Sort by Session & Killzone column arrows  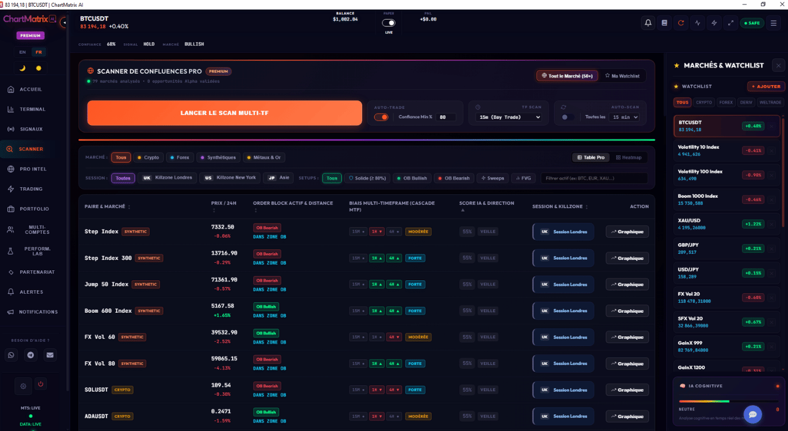coord(586,207)
